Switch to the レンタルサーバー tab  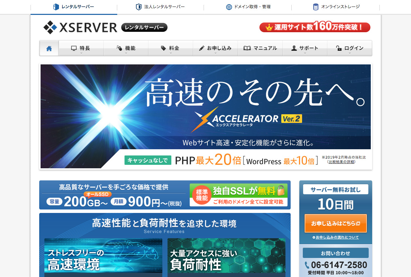(x=74, y=7)
